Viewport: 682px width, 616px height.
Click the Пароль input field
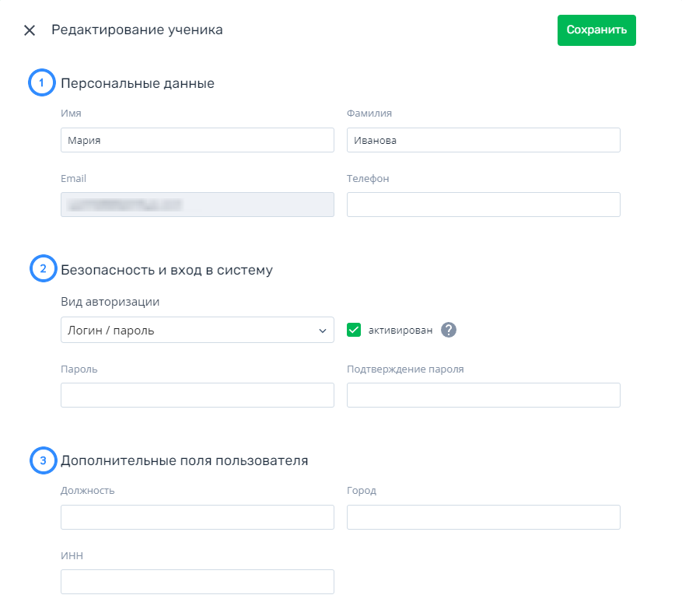[198, 395]
